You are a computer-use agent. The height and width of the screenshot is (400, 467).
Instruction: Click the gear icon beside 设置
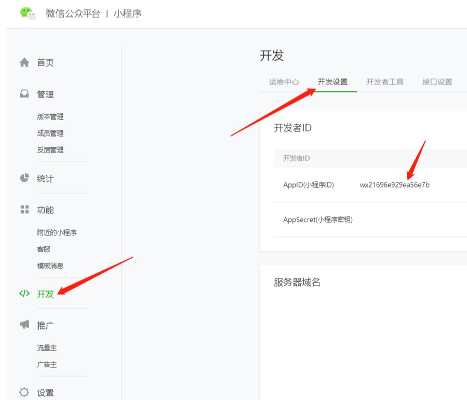24,392
